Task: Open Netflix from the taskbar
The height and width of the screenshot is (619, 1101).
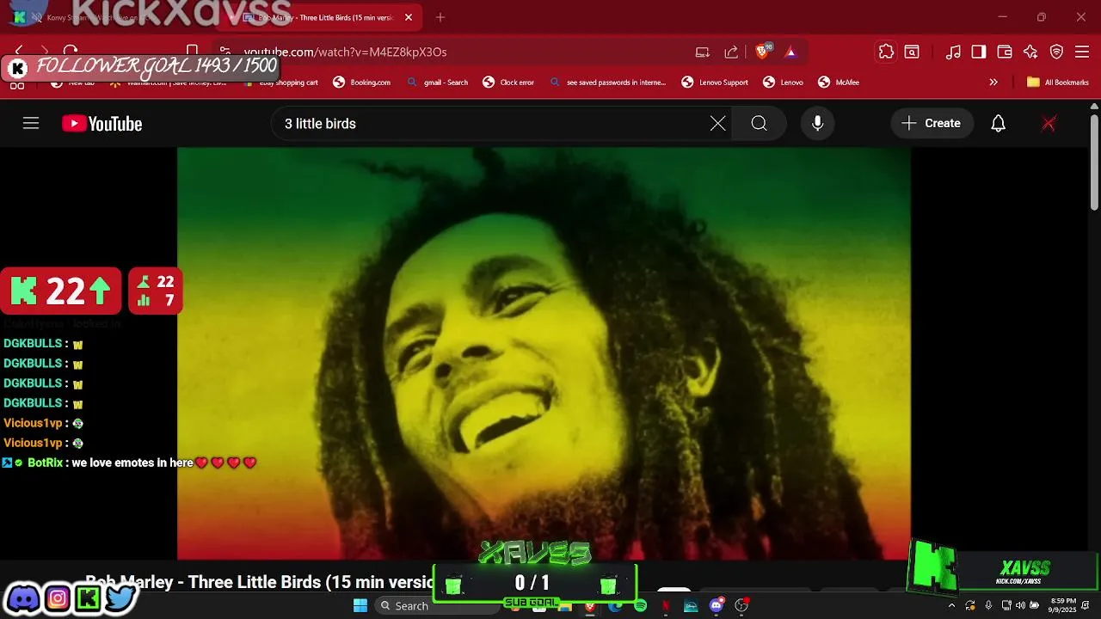Action: click(x=665, y=606)
